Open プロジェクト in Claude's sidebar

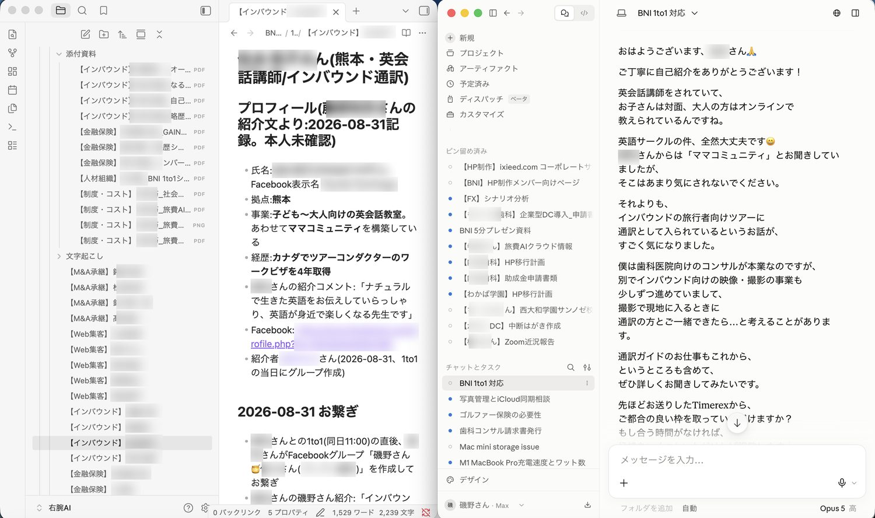click(474, 53)
